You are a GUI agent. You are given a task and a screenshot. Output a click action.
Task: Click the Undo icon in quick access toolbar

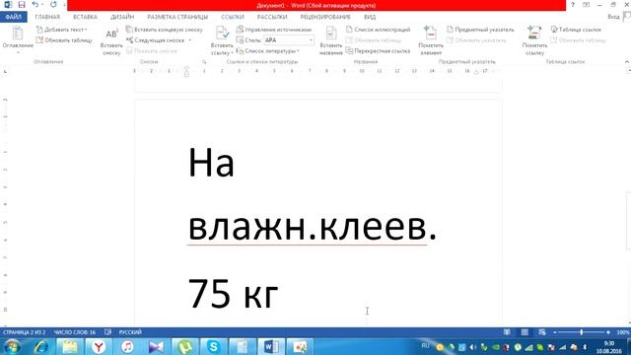[35, 5]
